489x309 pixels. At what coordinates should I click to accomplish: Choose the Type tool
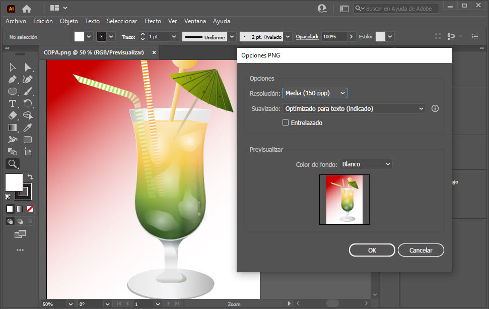point(13,103)
